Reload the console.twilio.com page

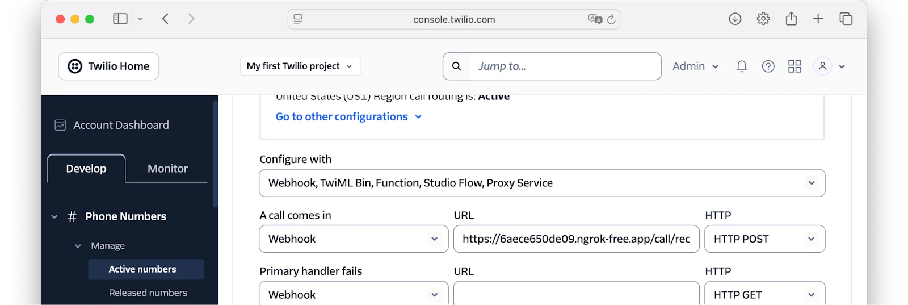pos(611,19)
